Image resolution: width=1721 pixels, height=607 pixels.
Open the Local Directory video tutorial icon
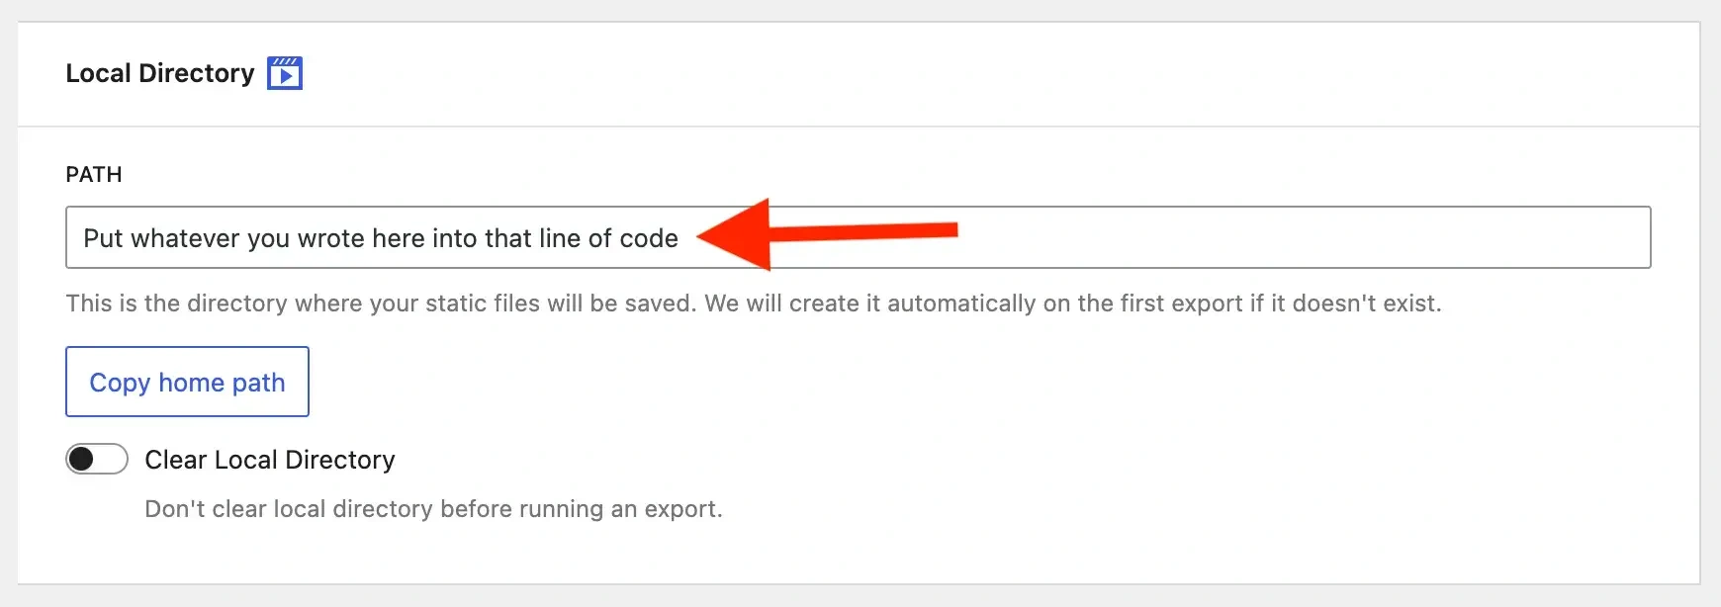(x=285, y=73)
